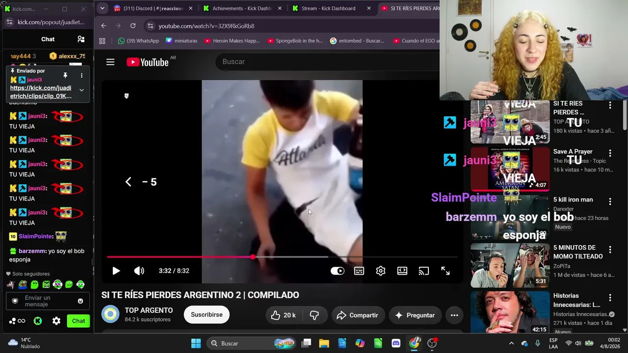628x353 pixels.
Task: Open the channel points balance icon
Action: point(17,321)
